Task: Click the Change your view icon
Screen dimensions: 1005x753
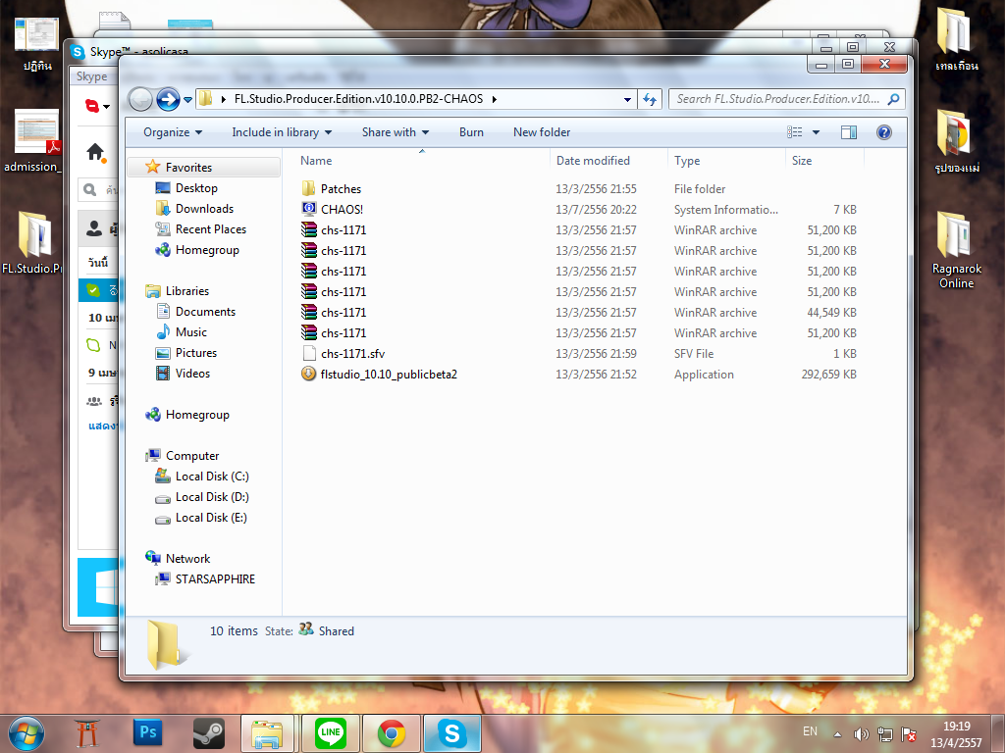Action: click(x=795, y=132)
